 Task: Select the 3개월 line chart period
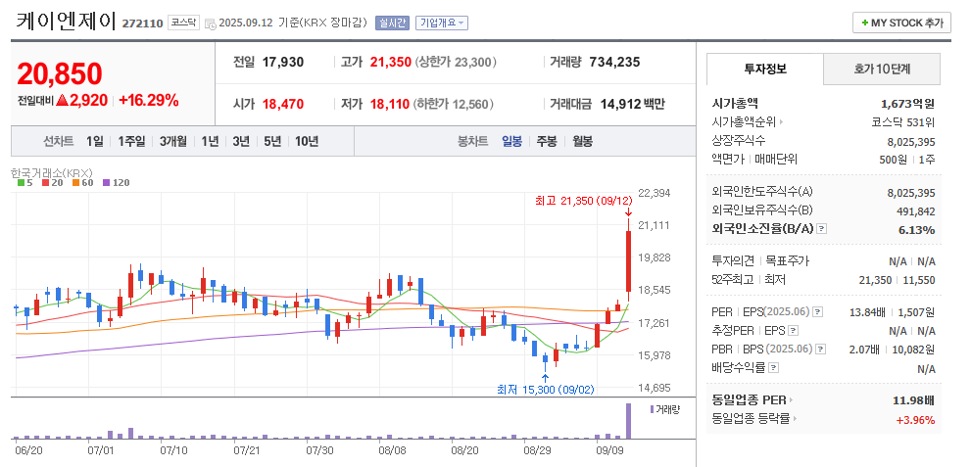point(172,142)
